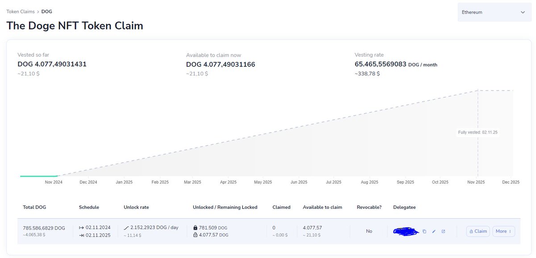Screen dimensions: 536x258
Task: Click the Jun 2025 chart axis label
Action: [x=299, y=182]
